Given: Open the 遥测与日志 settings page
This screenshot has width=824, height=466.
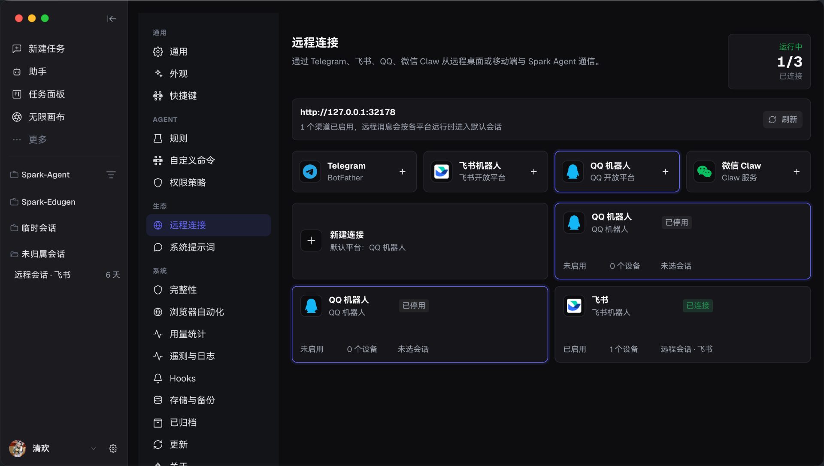Looking at the screenshot, I should (209, 356).
